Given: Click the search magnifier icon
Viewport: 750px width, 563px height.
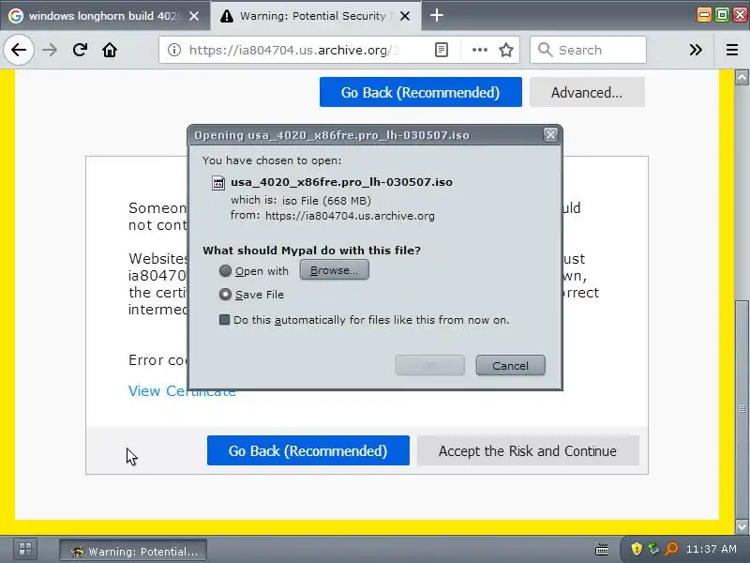Looking at the screenshot, I should pyautogui.click(x=545, y=50).
